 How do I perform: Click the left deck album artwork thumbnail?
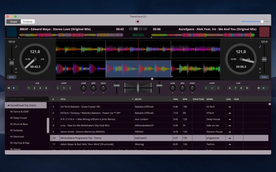pos(12,32)
